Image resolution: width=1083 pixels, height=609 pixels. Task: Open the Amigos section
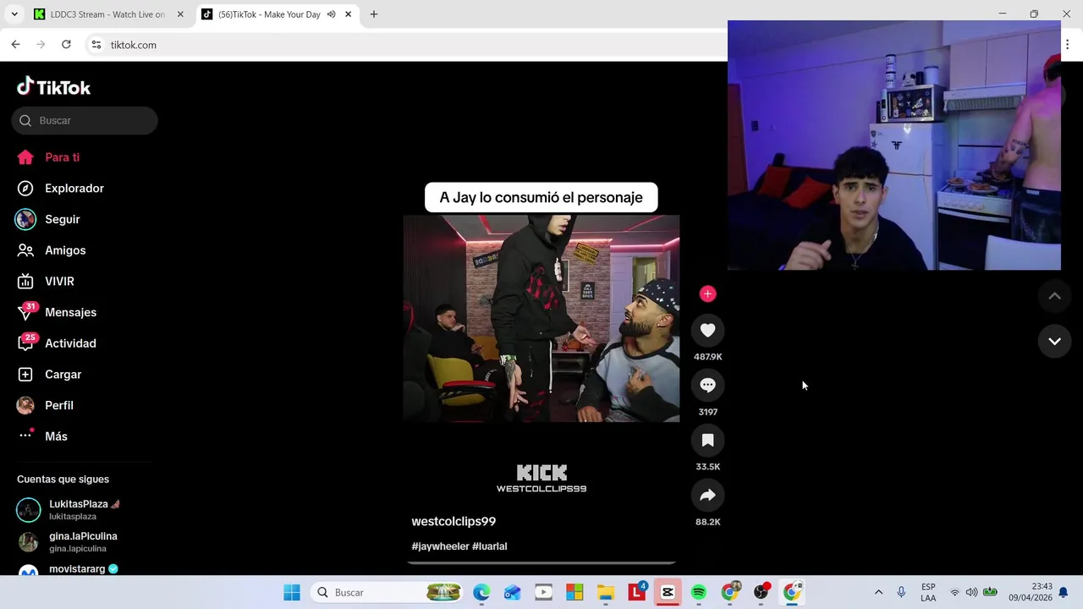coord(52,250)
